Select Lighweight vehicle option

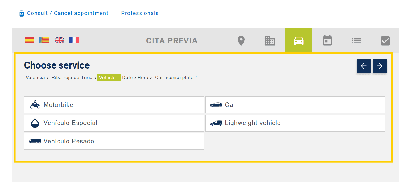tap(295, 123)
